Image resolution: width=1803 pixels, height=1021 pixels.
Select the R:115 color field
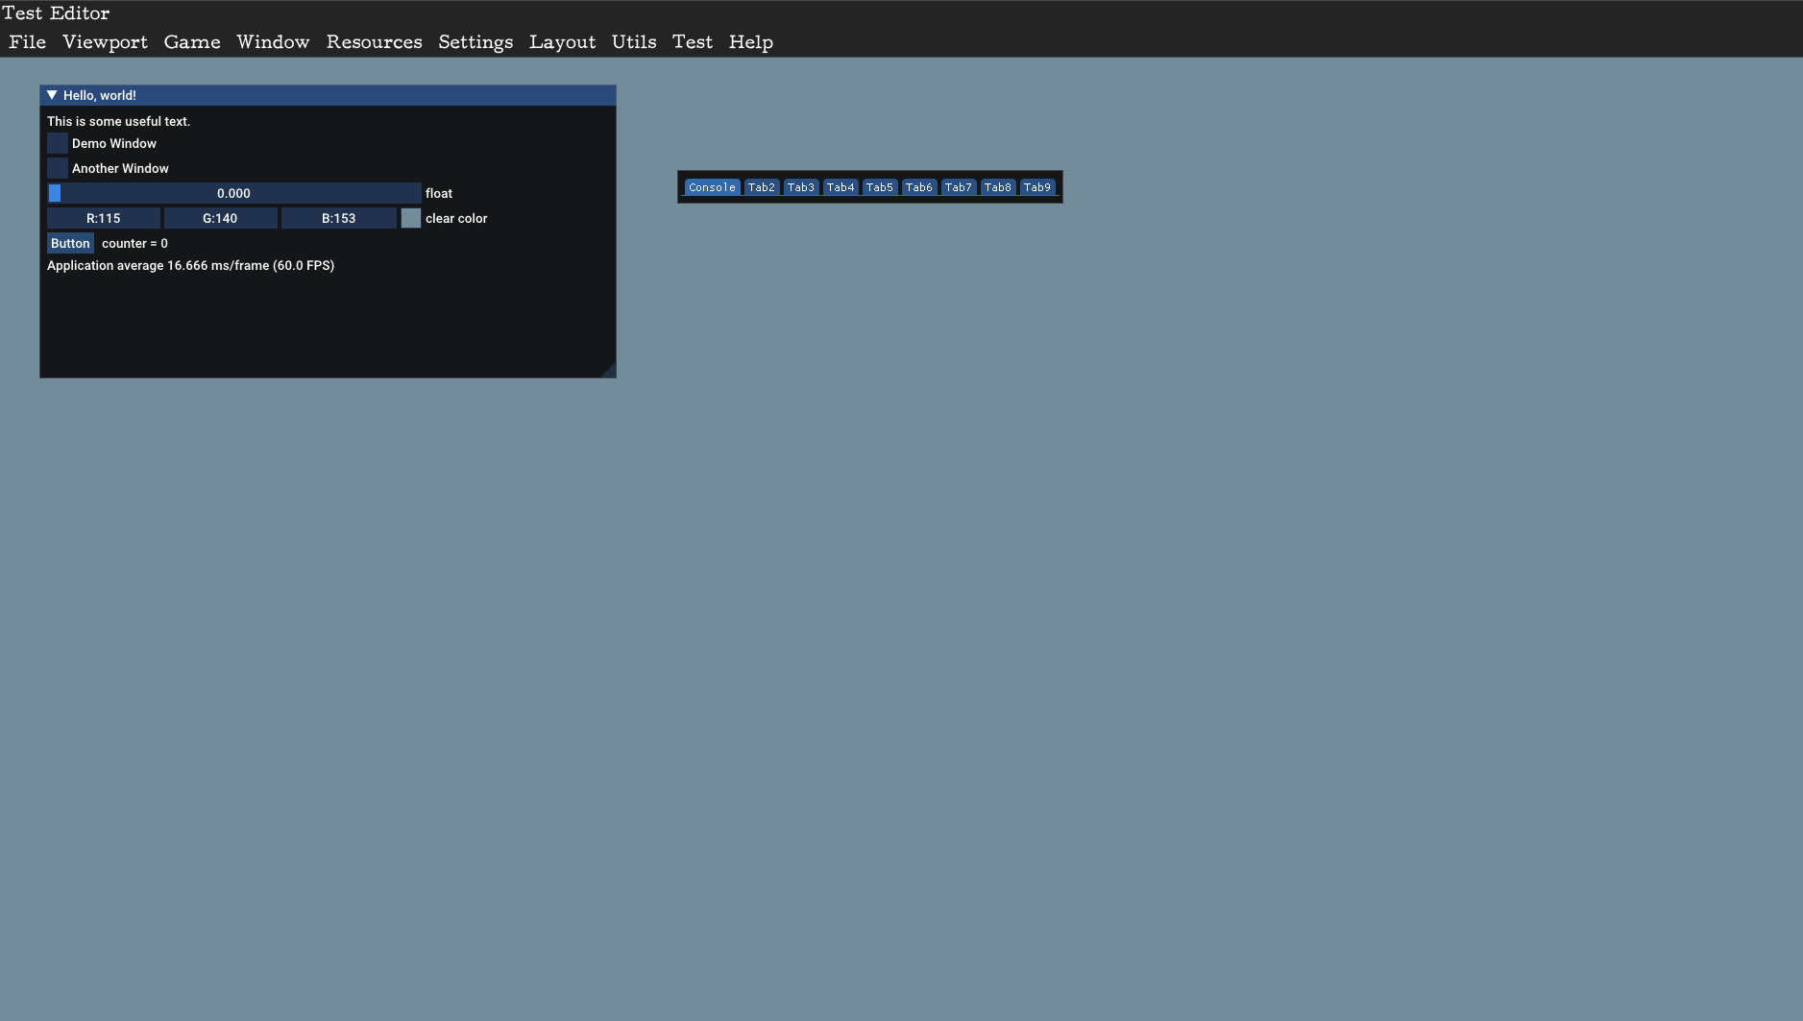104,218
